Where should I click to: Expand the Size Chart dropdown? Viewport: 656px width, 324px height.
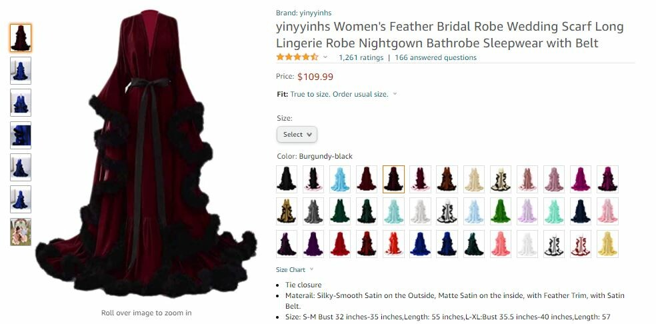point(295,270)
